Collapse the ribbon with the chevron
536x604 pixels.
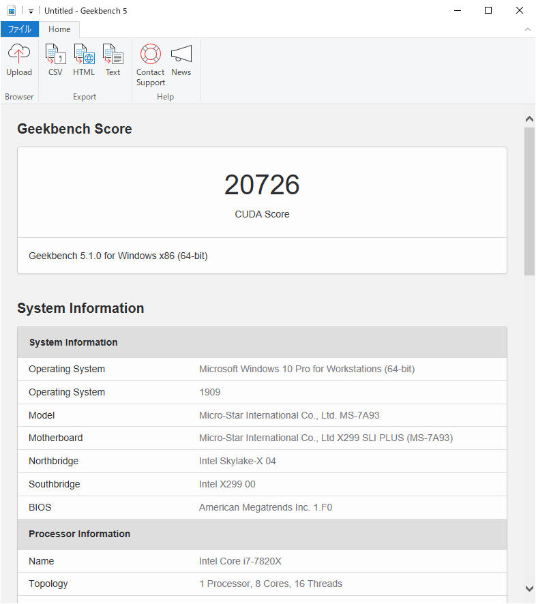pos(528,29)
